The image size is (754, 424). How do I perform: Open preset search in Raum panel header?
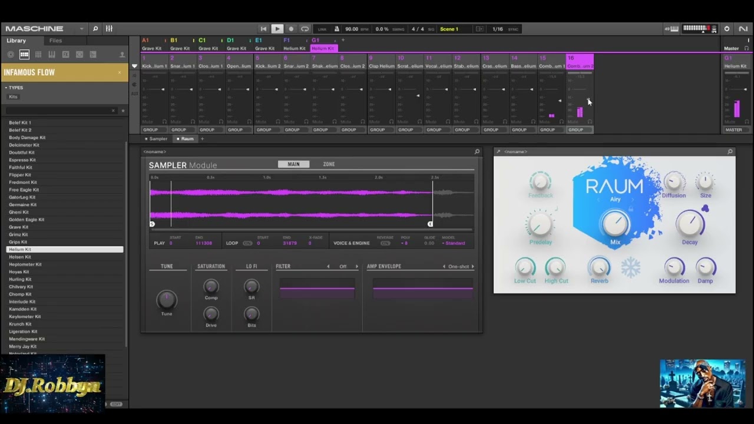[x=730, y=152]
